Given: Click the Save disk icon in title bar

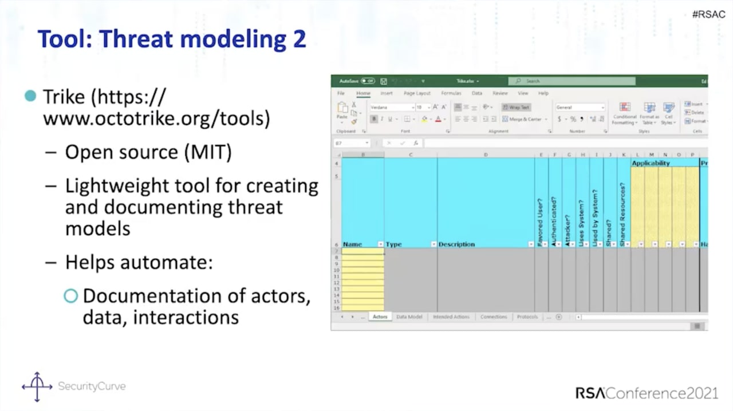Looking at the screenshot, I should click(384, 81).
